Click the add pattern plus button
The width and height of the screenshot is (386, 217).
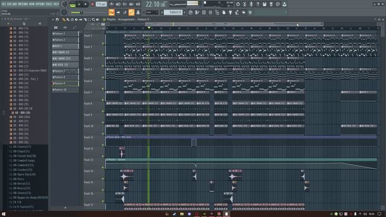185,12
